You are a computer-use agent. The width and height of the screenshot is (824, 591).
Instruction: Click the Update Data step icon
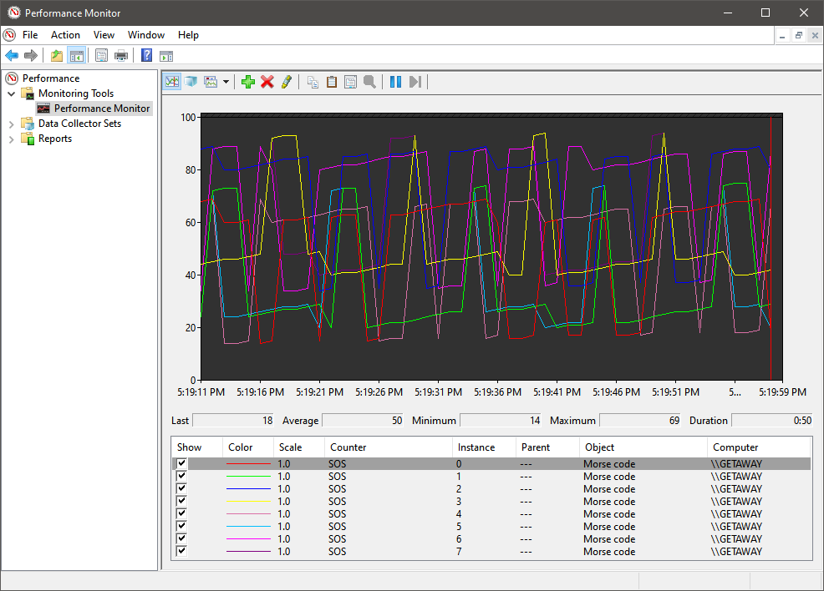click(415, 82)
